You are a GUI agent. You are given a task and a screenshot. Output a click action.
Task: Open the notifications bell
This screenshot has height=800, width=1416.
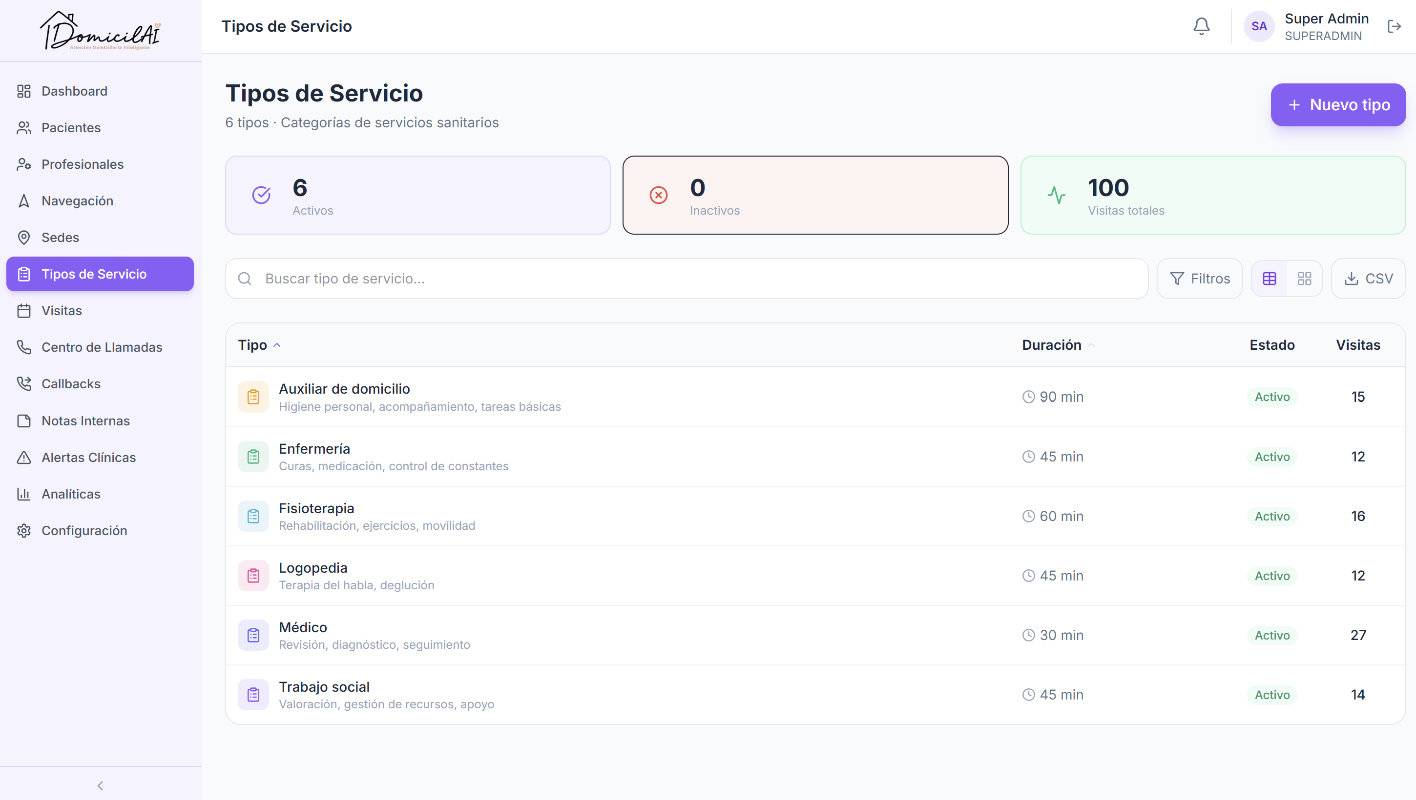pyautogui.click(x=1202, y=26)
